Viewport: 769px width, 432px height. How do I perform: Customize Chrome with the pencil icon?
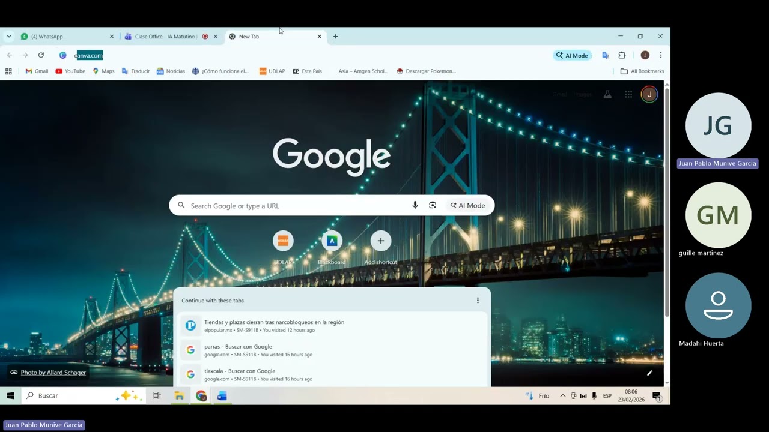[x=649, y=373]
